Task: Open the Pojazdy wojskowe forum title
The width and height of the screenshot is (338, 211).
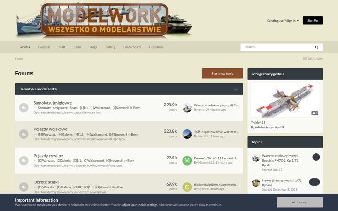Action: coord(50,129)
